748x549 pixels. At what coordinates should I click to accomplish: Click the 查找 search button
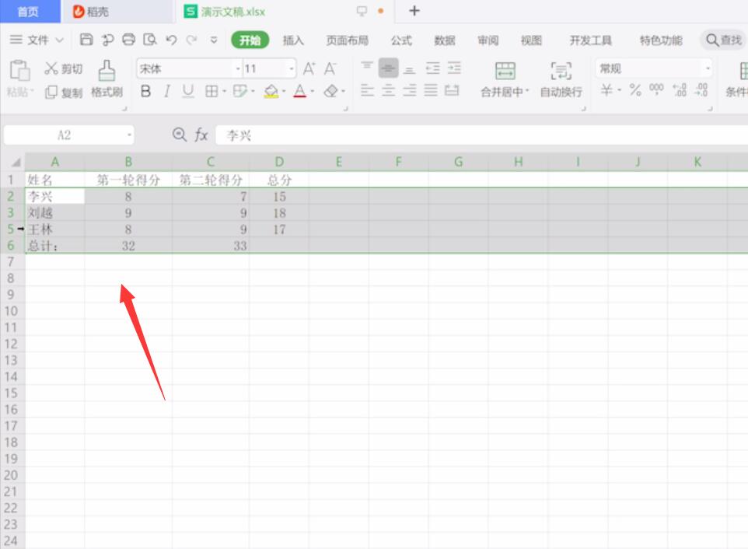[x=724, y=40]
